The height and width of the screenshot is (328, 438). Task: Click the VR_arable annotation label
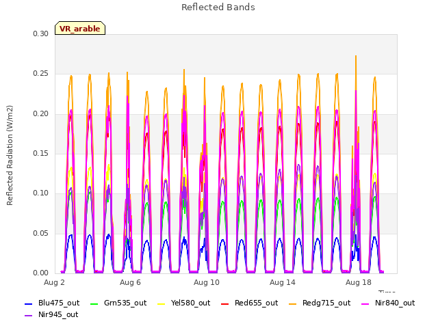coord(80,28)
